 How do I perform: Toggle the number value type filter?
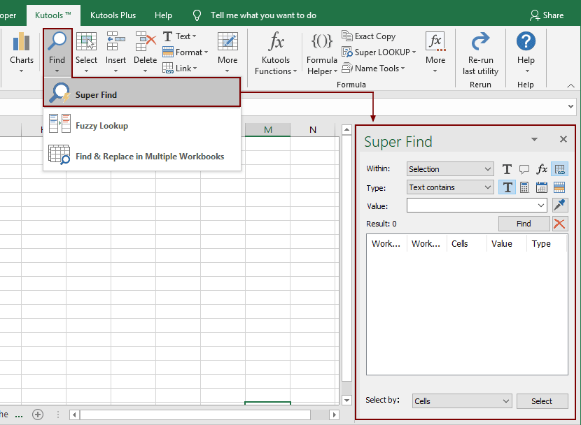pyautogui.click(x=524, y=187)
